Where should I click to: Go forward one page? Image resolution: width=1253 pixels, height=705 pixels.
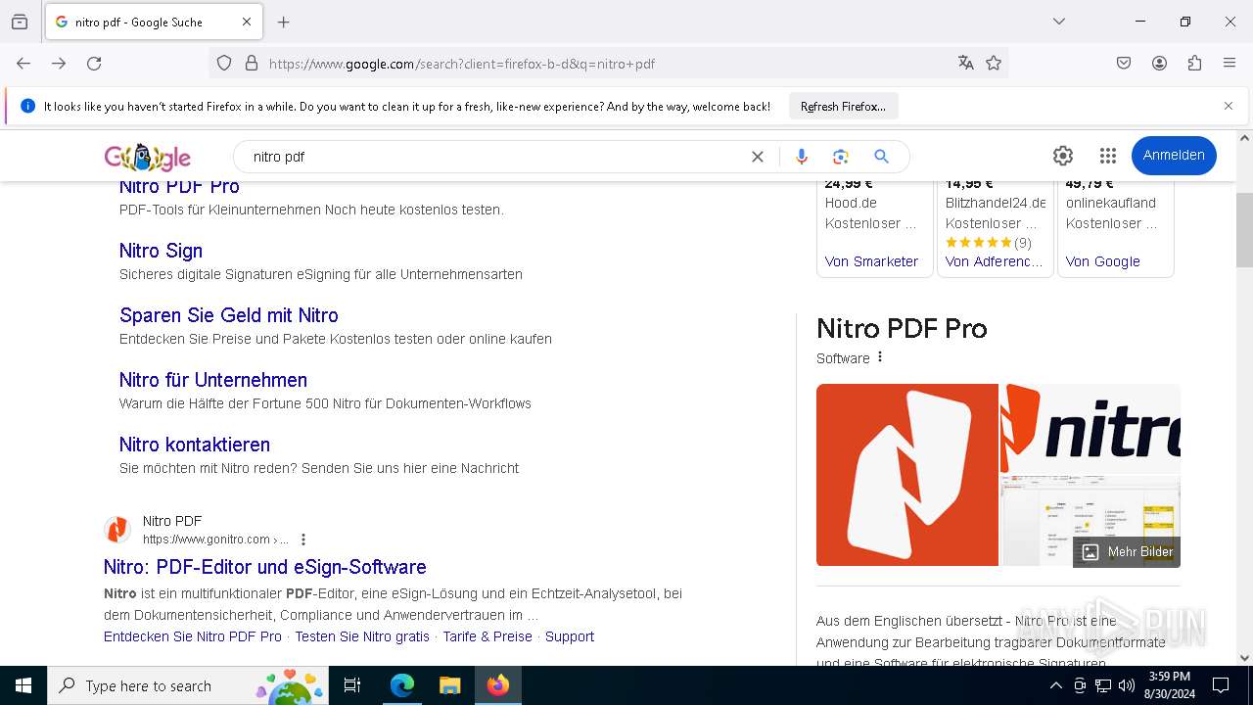click(x=59, y=64)
